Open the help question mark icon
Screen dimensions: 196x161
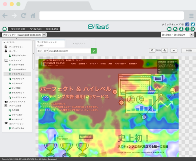(187, 29)
